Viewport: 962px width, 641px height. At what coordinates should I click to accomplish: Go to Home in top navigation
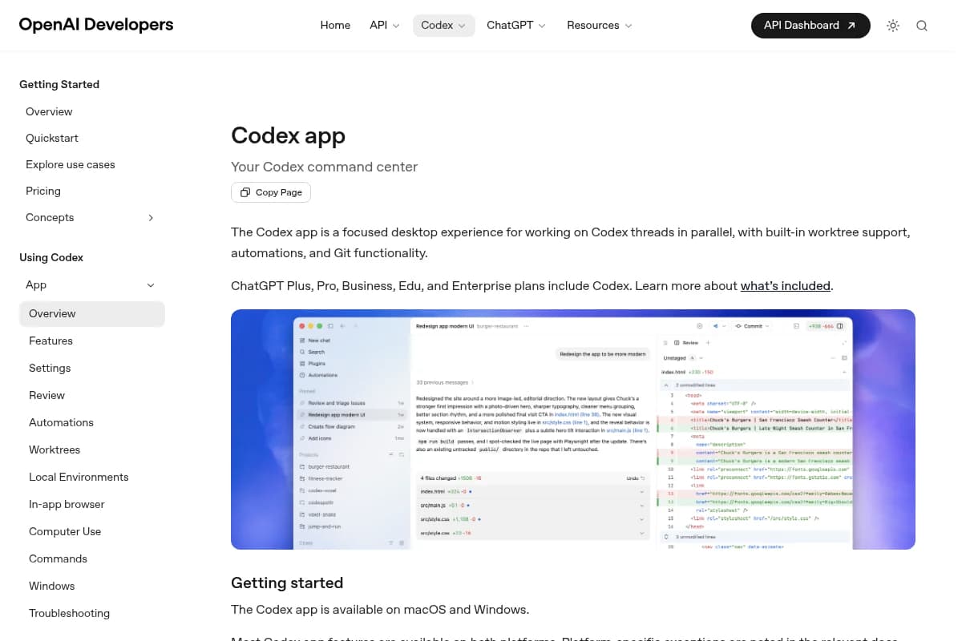tap(335, 26)
